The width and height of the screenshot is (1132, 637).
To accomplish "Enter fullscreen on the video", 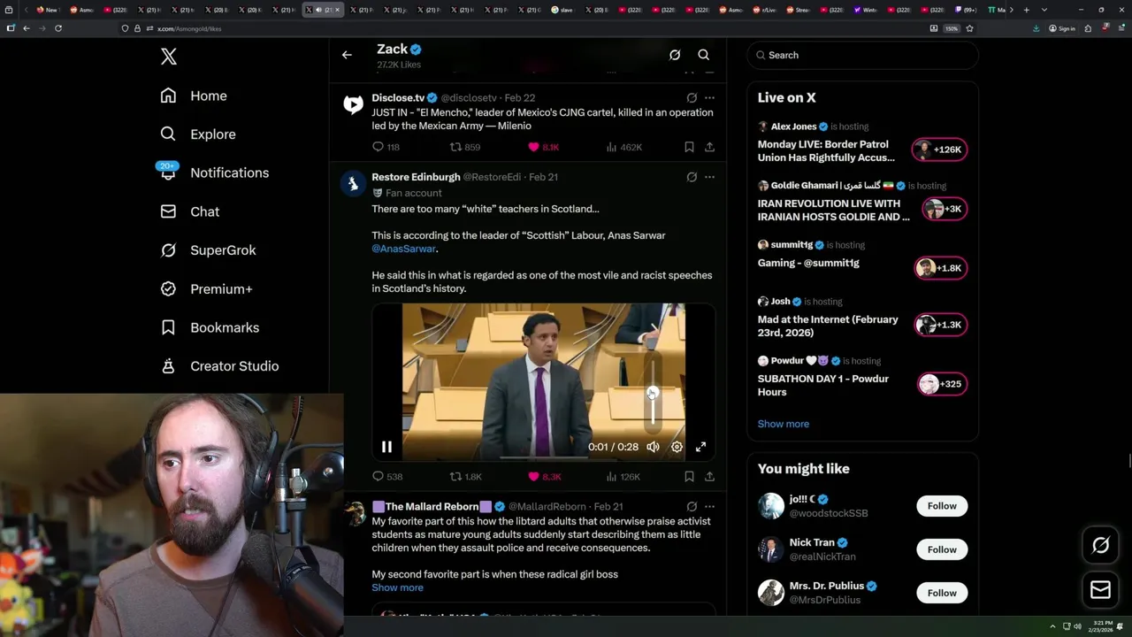I will [700, 447].
